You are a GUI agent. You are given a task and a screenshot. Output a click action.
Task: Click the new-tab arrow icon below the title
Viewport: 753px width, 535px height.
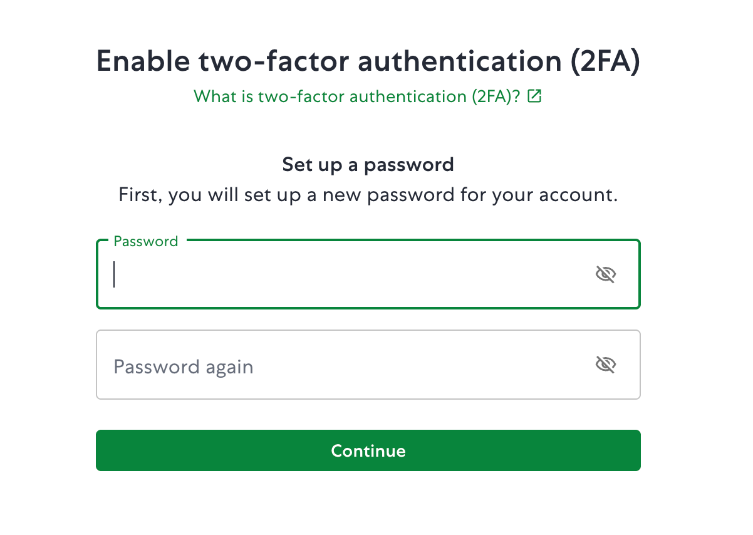pos(534,96)
